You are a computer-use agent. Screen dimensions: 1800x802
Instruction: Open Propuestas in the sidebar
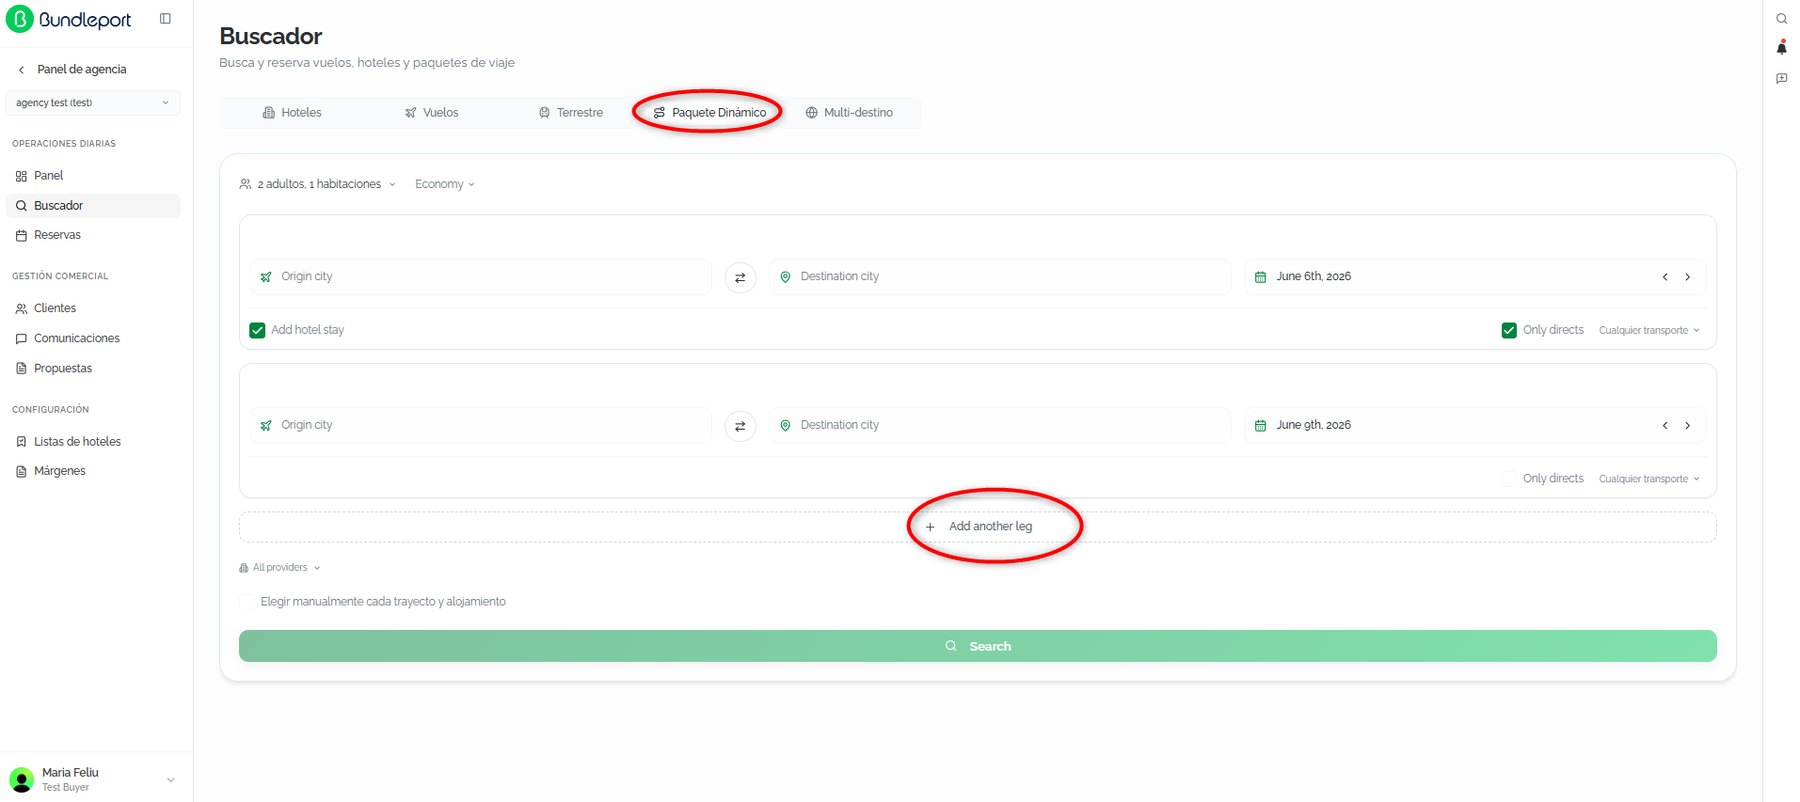point(92,369)
